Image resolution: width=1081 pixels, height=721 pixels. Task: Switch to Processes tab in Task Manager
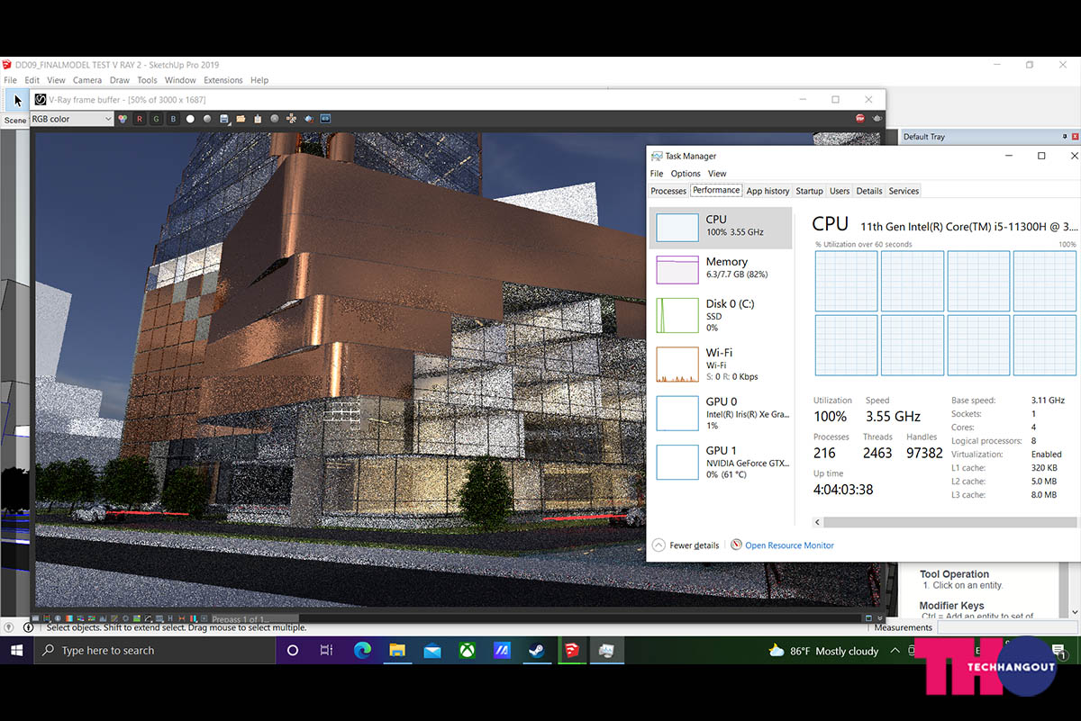tap(668, 191)
